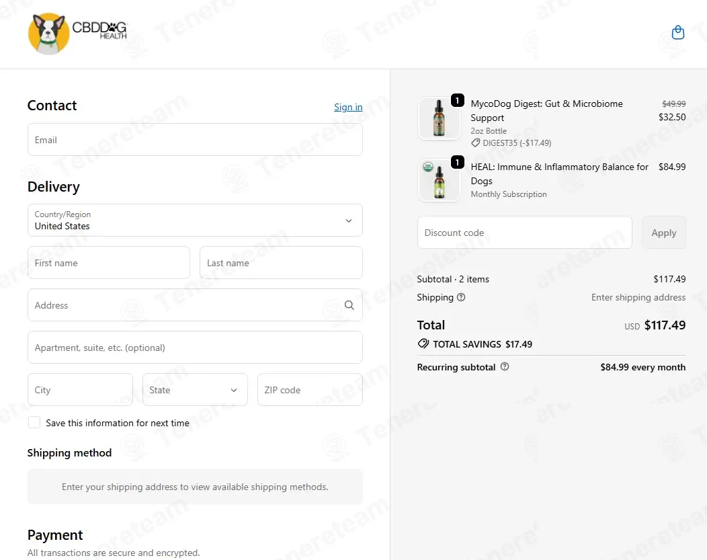Focus the Discount code field
The height and width of the screenshot is (560, 707).
pyautogui.click(x=524, y=233)
